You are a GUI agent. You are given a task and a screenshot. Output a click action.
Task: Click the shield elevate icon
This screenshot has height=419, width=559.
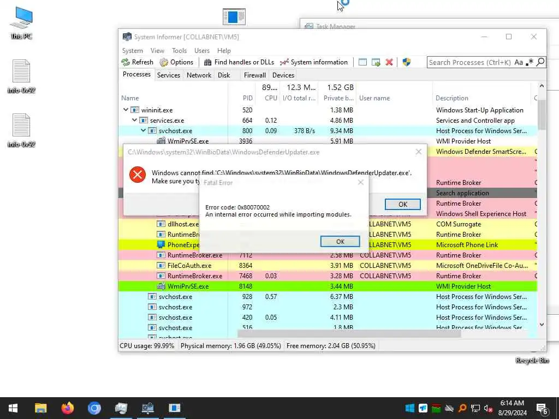(x=406, y=62)
